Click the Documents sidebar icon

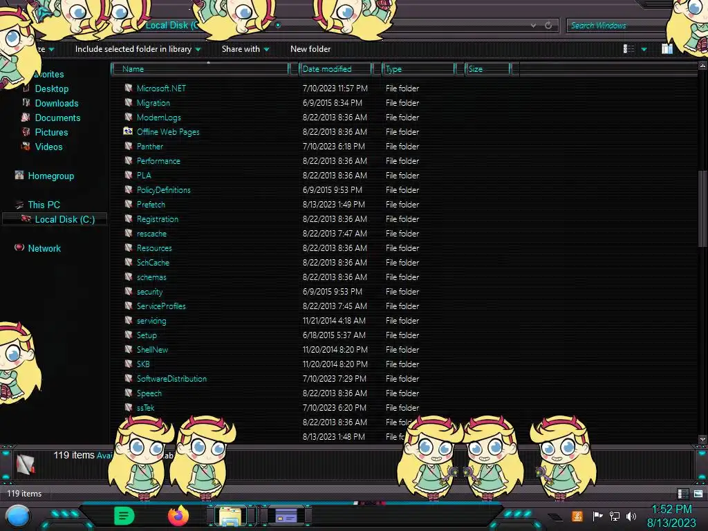tap(26, 118)
